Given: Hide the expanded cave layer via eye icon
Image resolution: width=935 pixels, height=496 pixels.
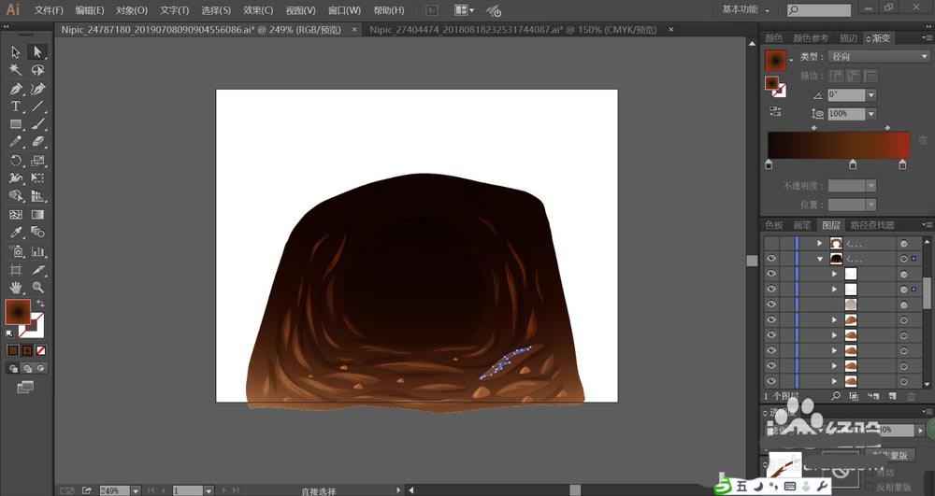Looking at the screenshot, I should click(x=771, y=259).
